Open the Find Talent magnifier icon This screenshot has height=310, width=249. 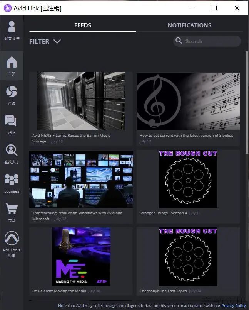click(12, 150)
